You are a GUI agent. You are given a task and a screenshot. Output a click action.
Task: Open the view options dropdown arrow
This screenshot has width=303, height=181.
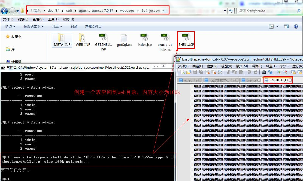(x=277, y=26)
